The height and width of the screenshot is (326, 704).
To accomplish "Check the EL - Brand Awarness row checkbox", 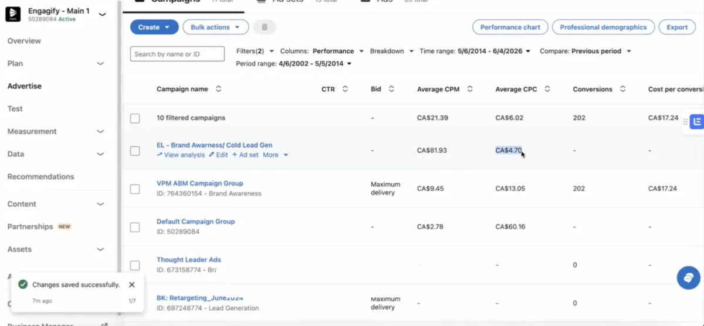I will pos(135,151).
